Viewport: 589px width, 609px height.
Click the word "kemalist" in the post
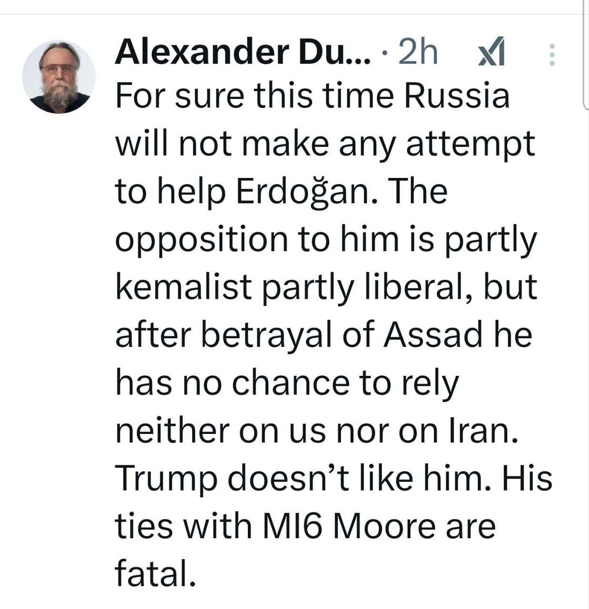(183, 287)
